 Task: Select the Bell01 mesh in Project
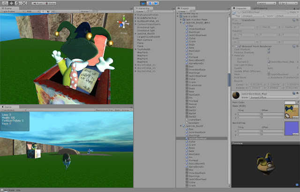(x=191, y=107)
